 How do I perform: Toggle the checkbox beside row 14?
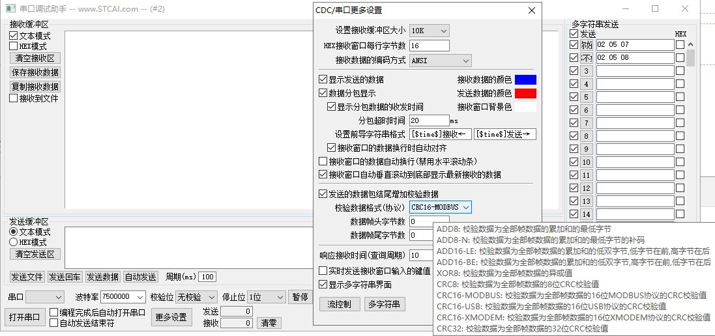(x=574, y=214)
